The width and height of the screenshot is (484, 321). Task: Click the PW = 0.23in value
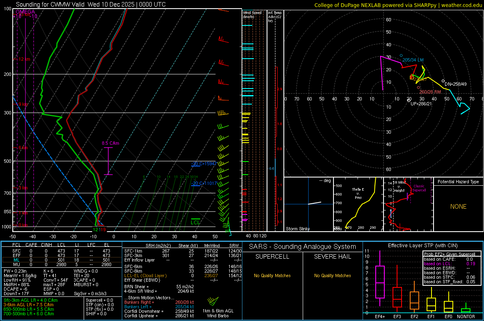click(x=15, y=271)
